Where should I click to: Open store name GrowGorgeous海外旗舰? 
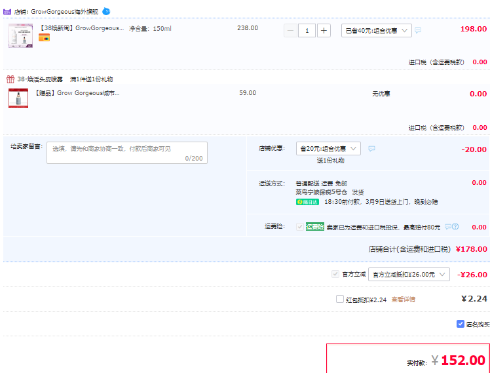64,12
